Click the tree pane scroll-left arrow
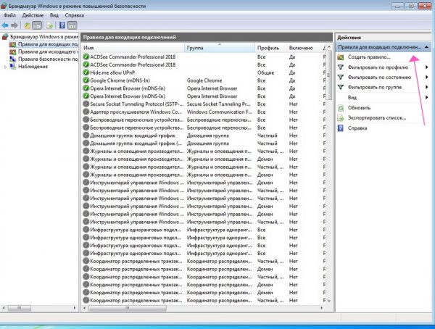Image resolution: width=435 pixels, height=329 pixels. pyautogui.click(x=4, y=308)
